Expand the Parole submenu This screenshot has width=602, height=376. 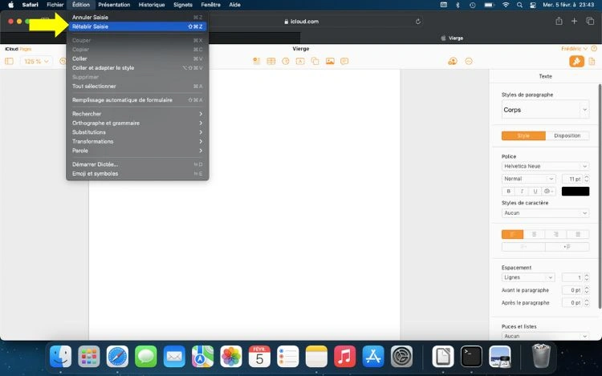click(x=137, y=151)
